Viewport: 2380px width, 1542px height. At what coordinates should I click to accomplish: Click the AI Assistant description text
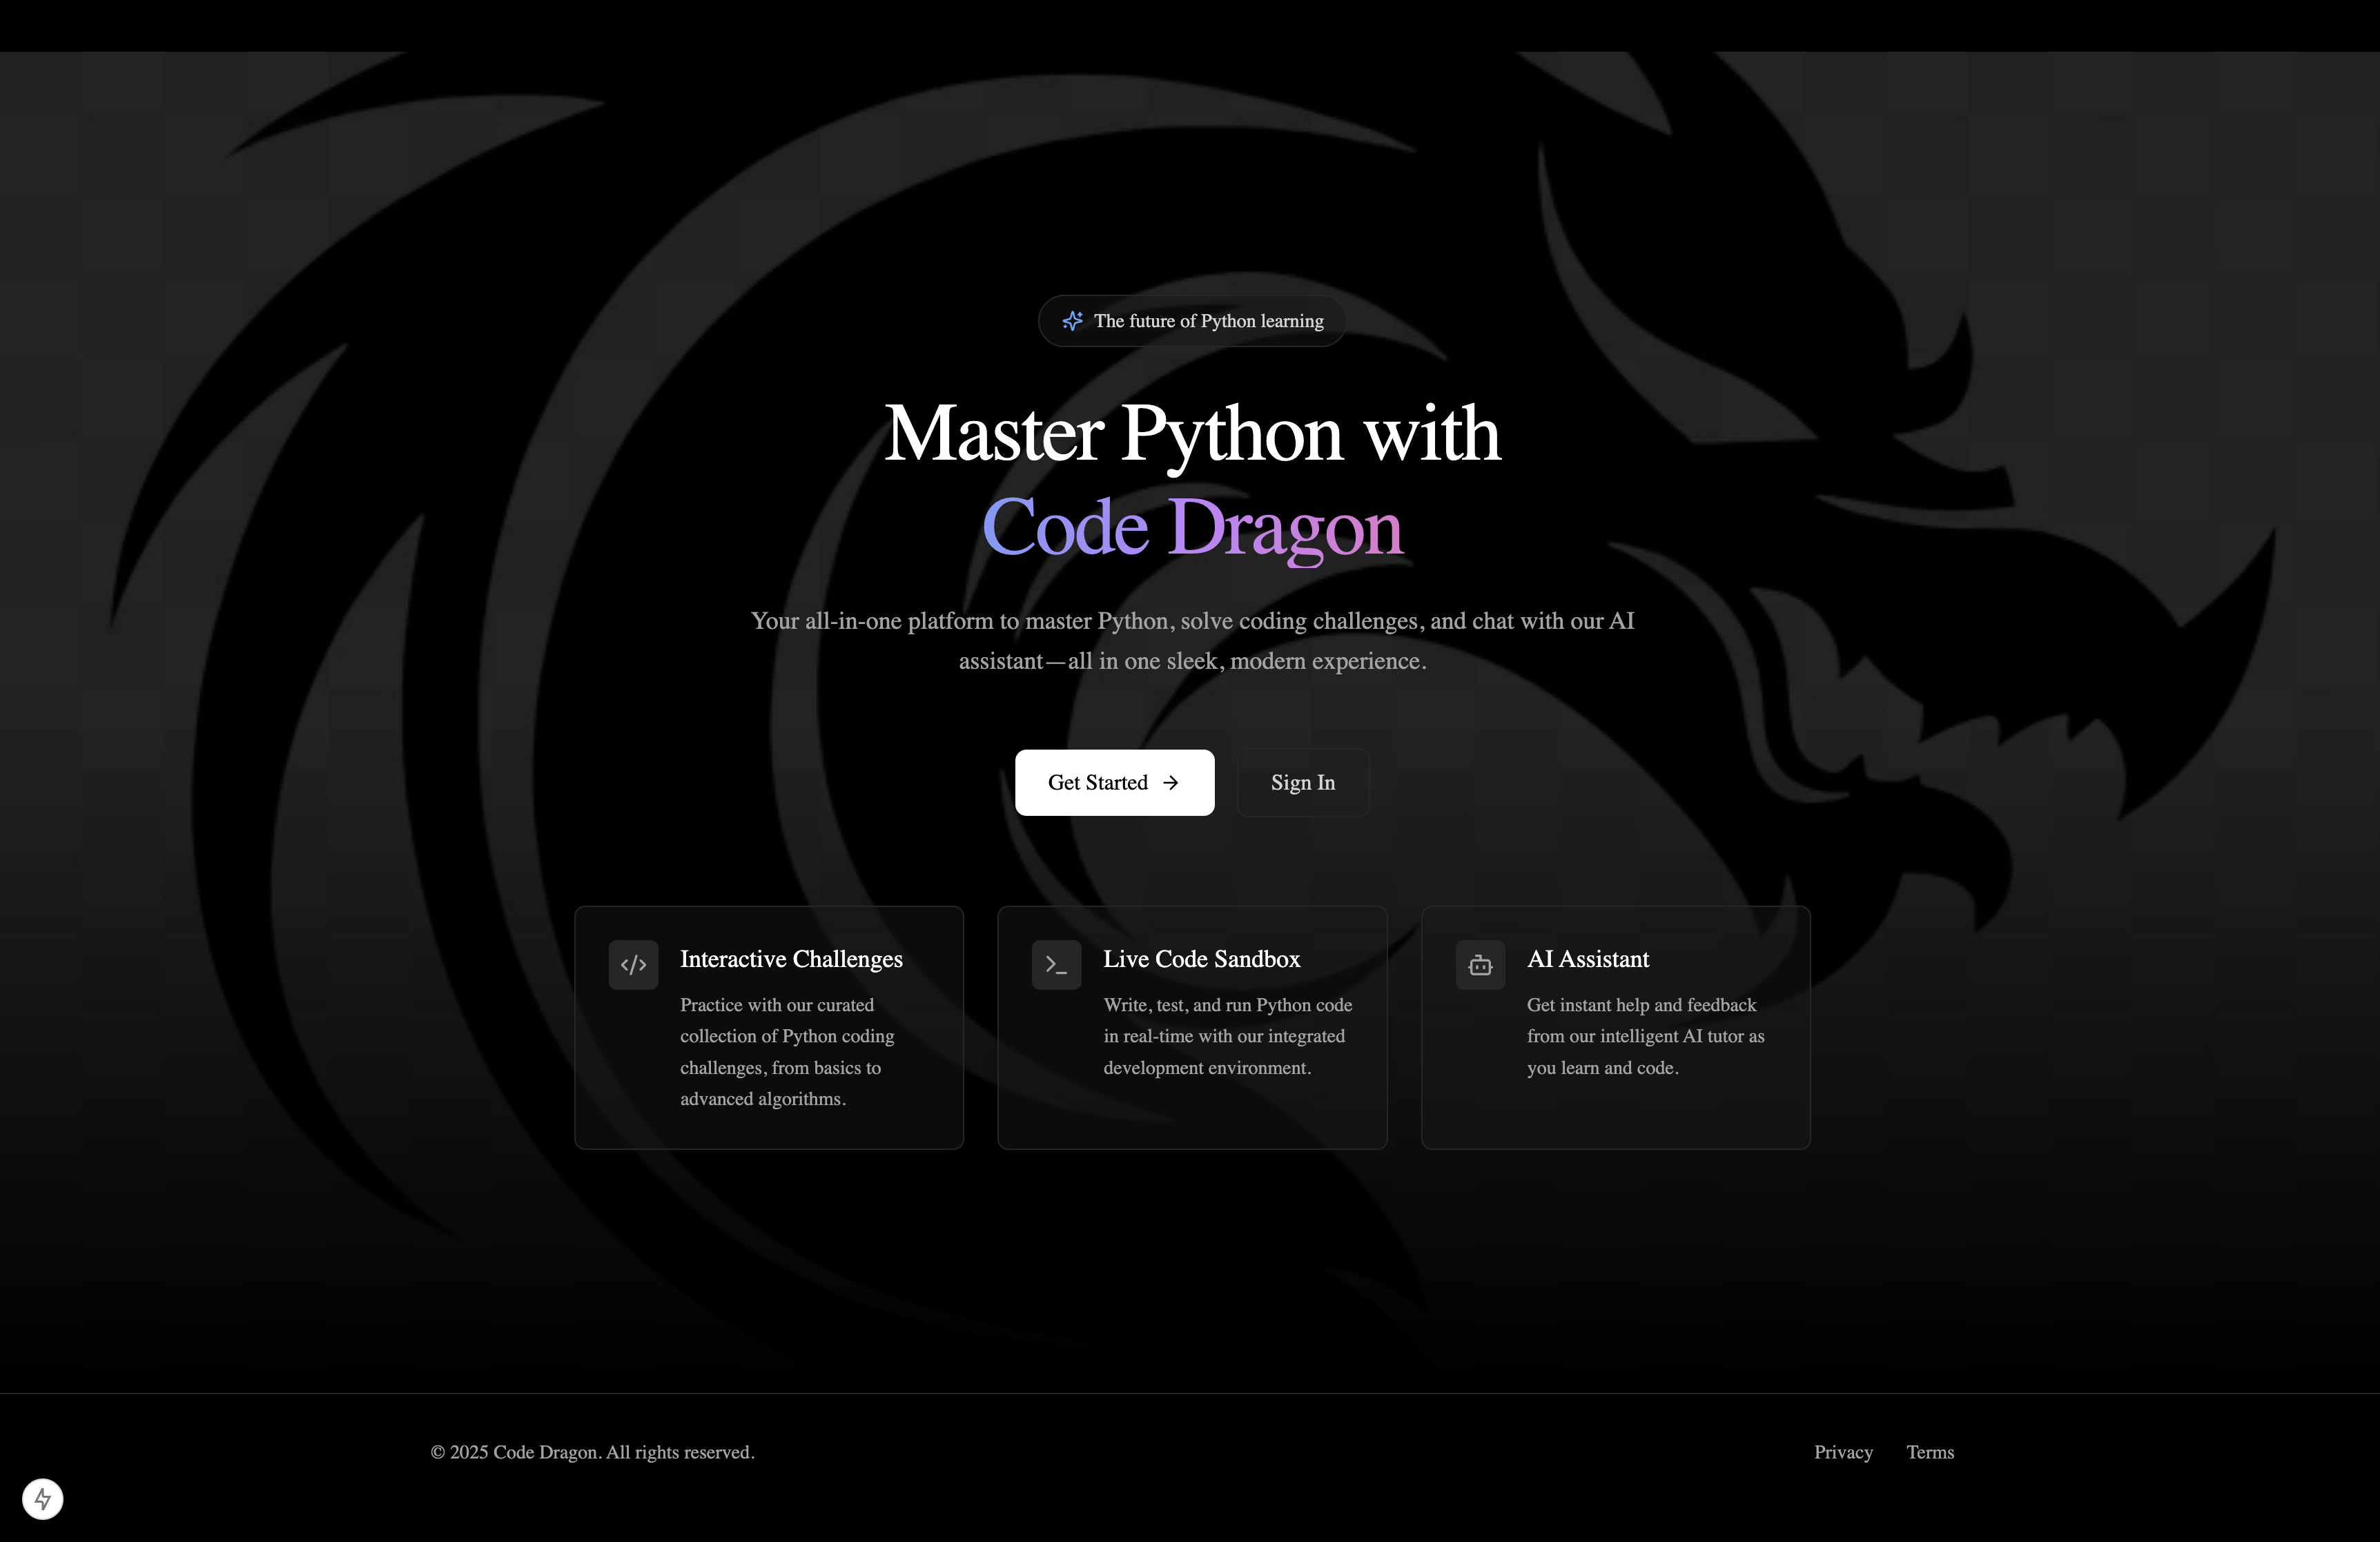tap(1644, 1036)
